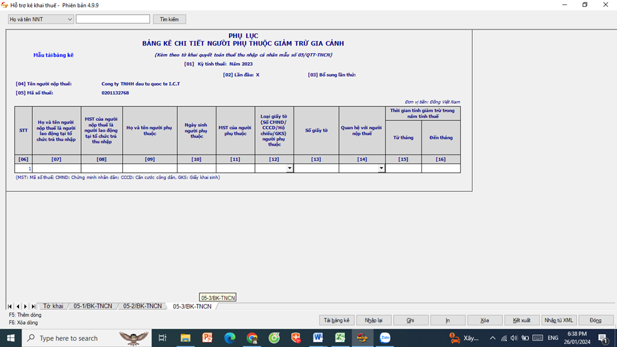This screenshot has height=347, width=617.
Task: Switch to the Tờ khai tab
Action: pos(53,306)
